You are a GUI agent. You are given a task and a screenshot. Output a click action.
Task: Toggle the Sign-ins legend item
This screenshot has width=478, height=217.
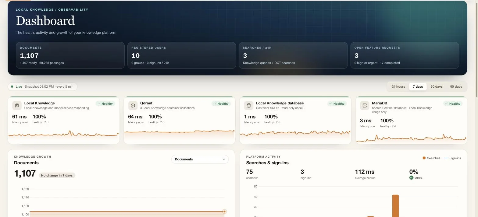453,158
